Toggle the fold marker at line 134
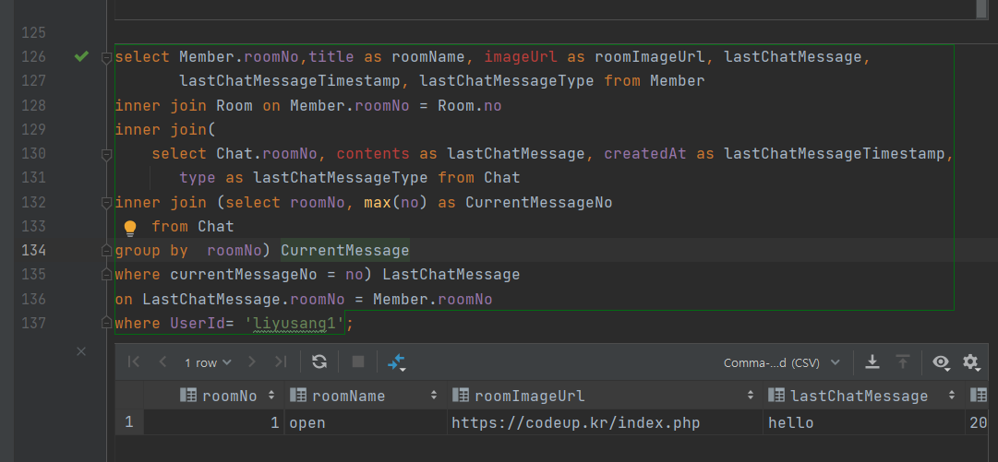This screenshot has height=462, width=998. [106, 251]
